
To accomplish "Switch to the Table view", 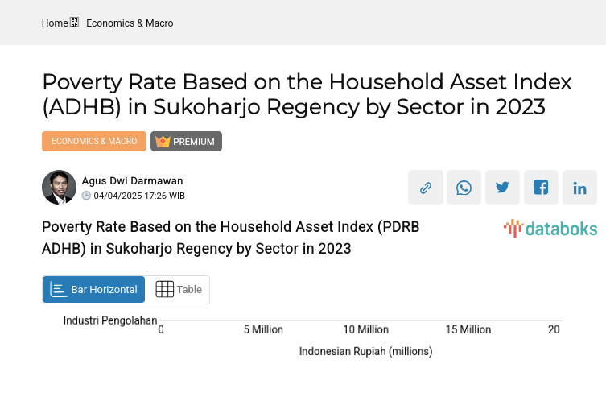I will (x=178, y=290).
